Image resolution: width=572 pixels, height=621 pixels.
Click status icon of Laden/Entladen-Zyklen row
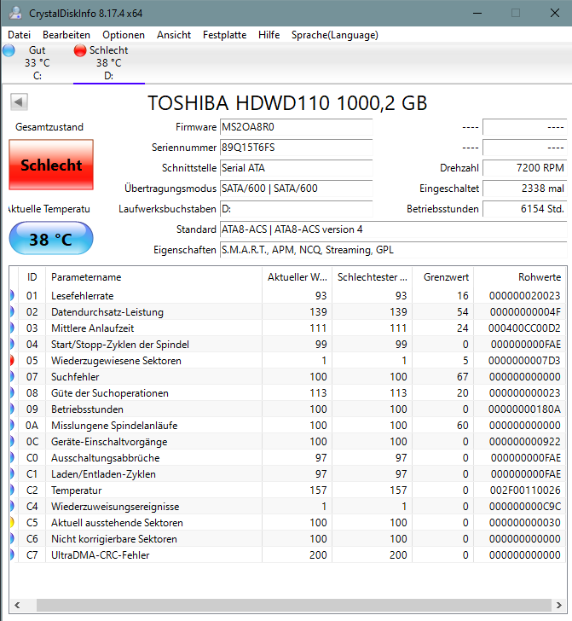tap(12, 474)
